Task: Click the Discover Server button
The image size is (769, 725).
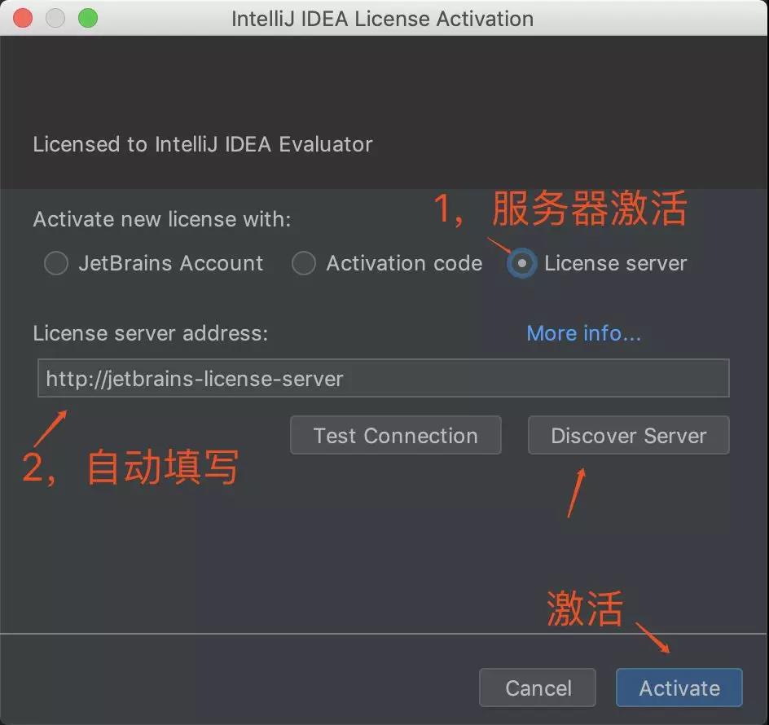Action: tap(629, 436)
